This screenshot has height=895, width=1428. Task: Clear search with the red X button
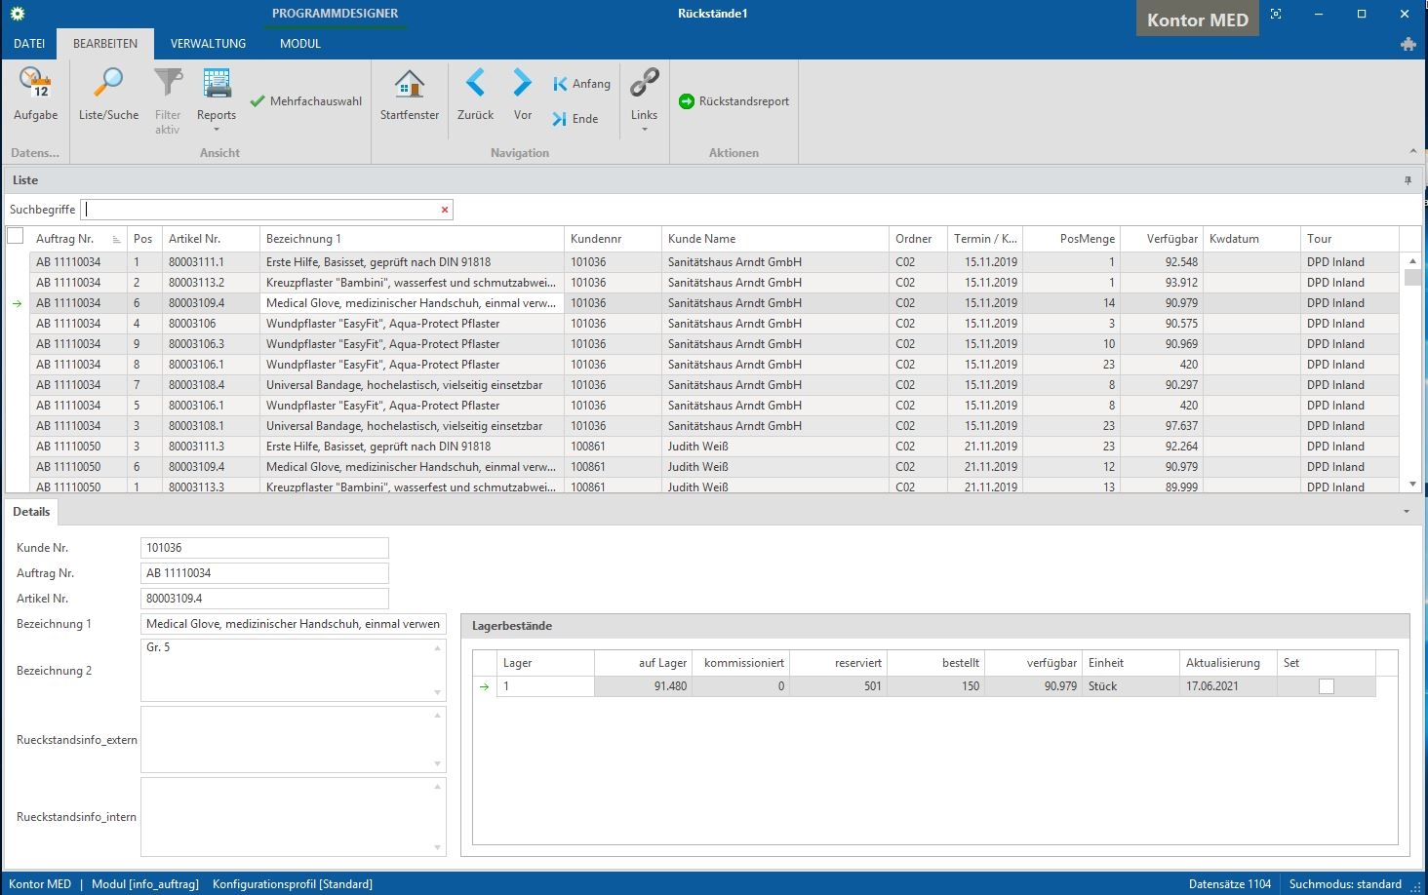pyautogui.click(x=445, y=210)
